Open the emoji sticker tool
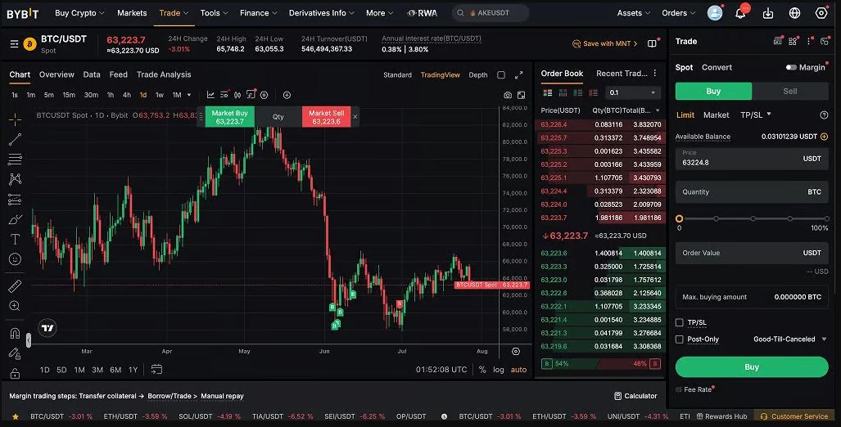The width and height of the screenshot is (841, 427). [15, 259]
